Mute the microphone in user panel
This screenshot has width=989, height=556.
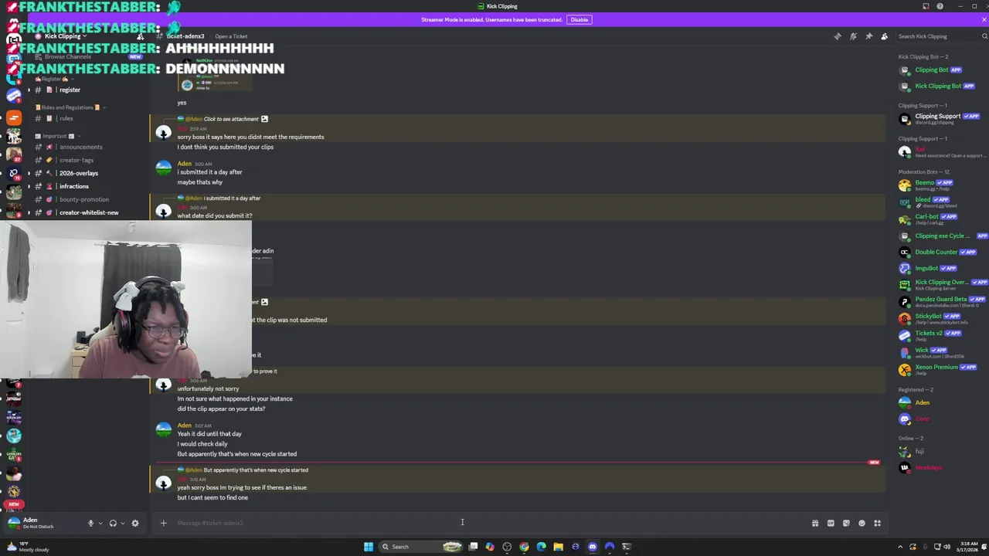[x=90, y=524]
